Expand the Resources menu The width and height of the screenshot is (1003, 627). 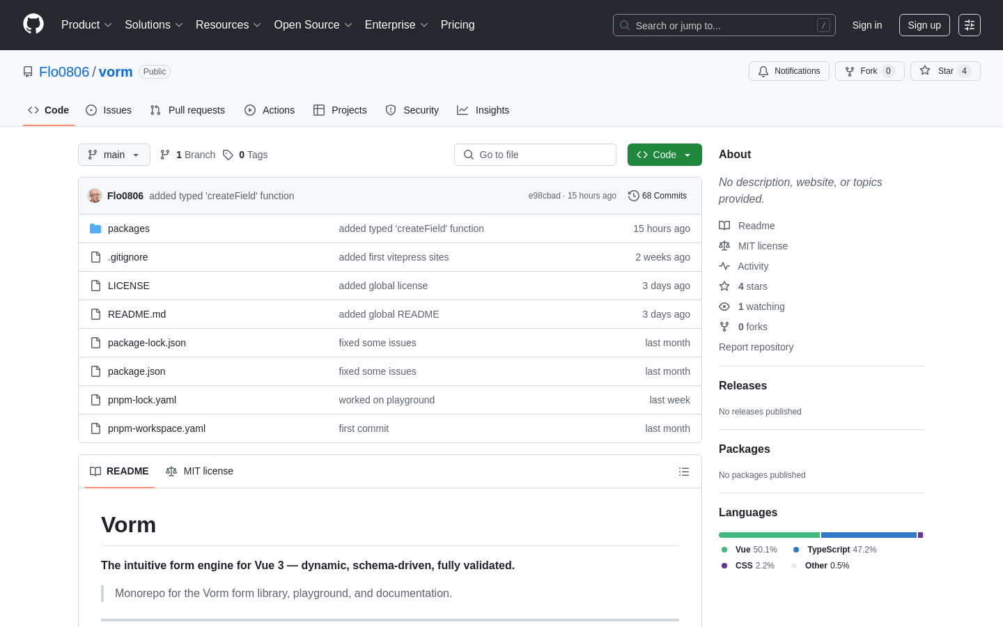228,25
